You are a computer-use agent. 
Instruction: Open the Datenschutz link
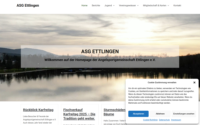click(x=164, y=120)
